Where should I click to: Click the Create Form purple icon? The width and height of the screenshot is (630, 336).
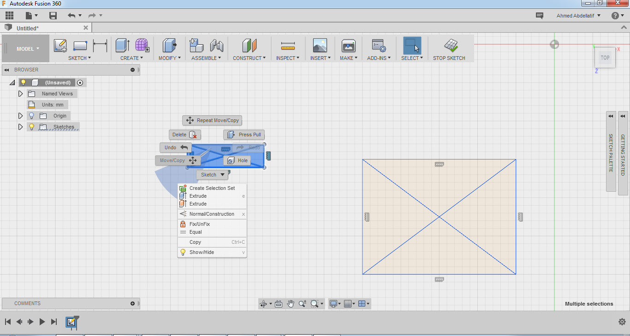tap(142, 46)
